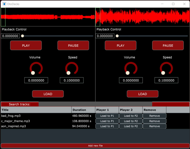Screen dimensions: 190x149
Task: Click the right deck LOAD button
Action: (x=142, y=94)
